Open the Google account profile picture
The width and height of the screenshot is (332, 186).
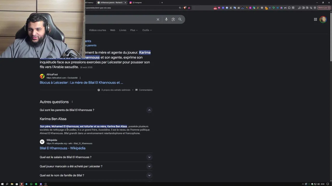pyautogui.click(x=323, y=19)
